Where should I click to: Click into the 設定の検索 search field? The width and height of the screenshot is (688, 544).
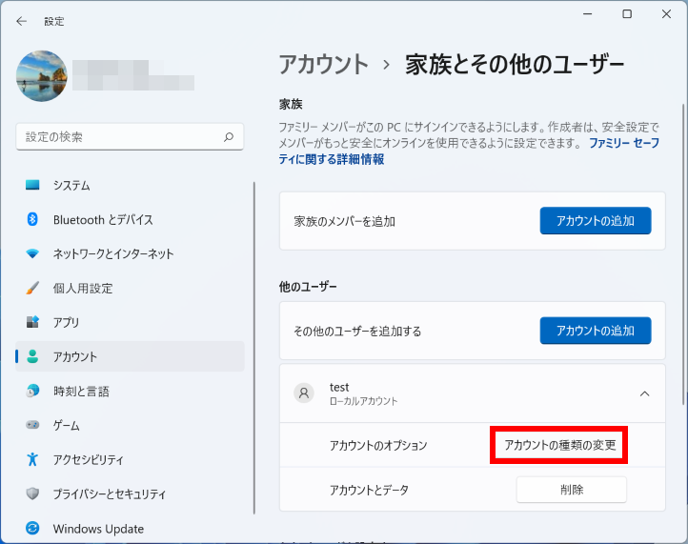pyautogui.click(x=119, y=137)
